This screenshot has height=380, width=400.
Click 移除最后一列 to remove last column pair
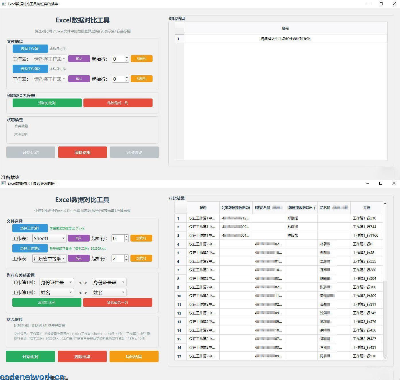[118, 302]
